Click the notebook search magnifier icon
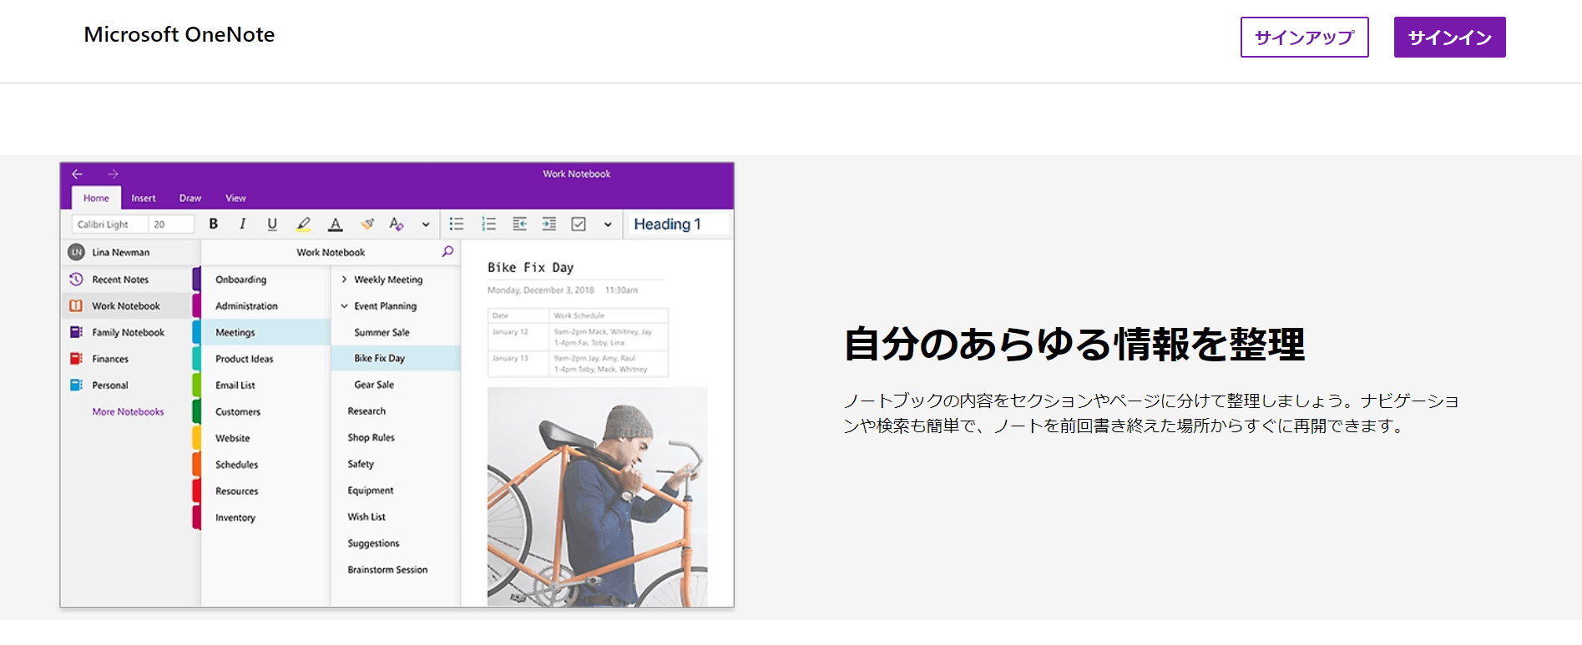Screen dimensions: 1582x645 [x=447, y=251]
